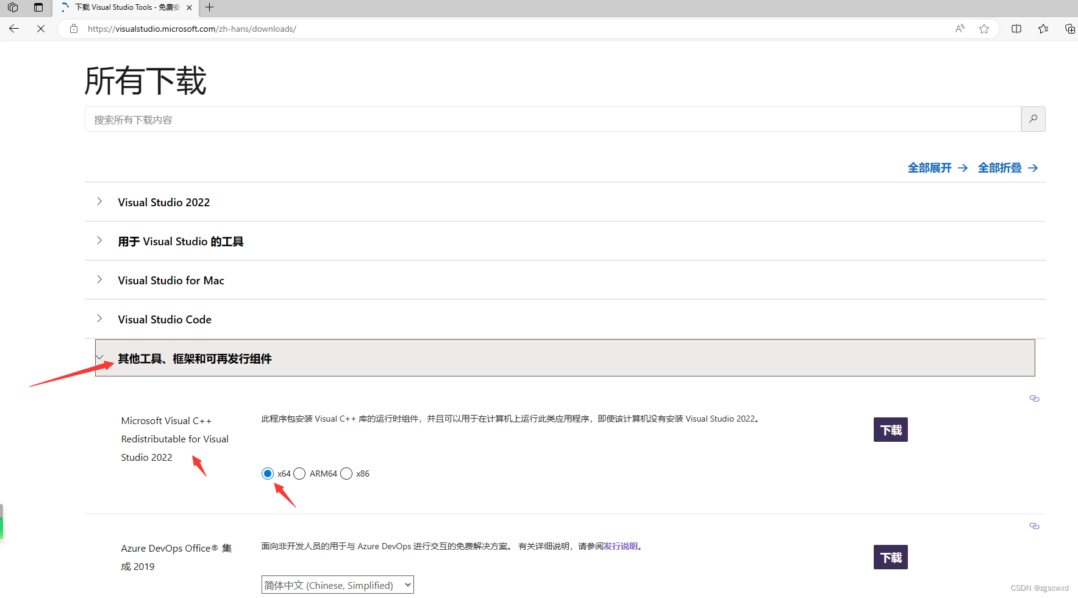Viewport: 1078px width, 598px height.
Task: Click 全部展开 expand all link
Action: [x=937, y=168]
